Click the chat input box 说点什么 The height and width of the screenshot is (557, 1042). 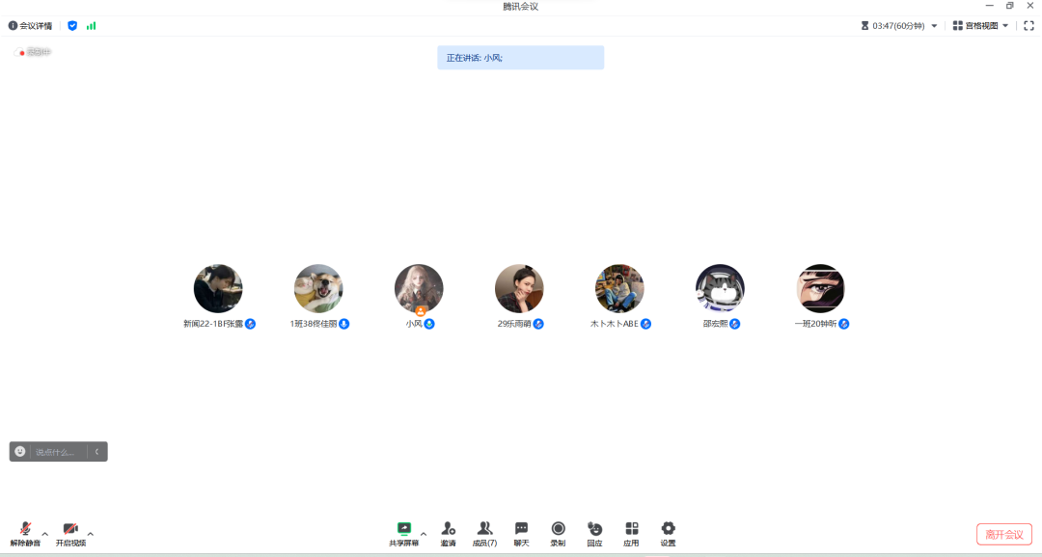click(x=58, y=452)
